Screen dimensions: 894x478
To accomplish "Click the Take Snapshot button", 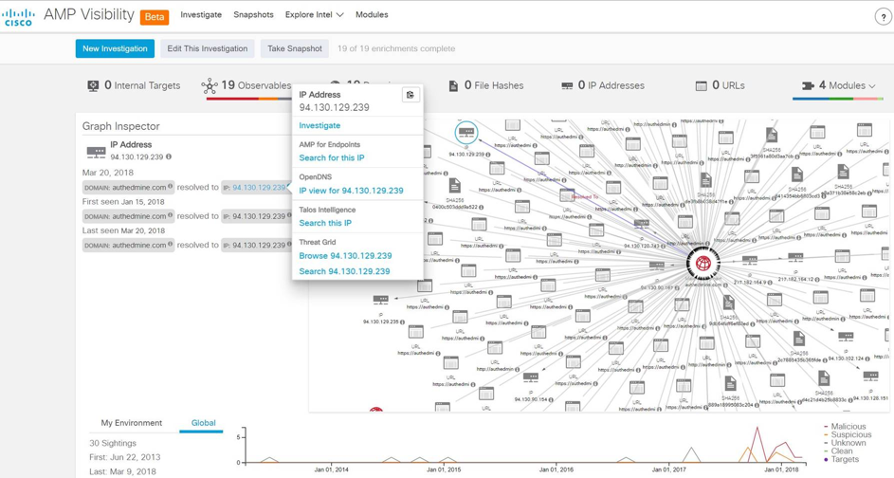I will coord(294,48).
